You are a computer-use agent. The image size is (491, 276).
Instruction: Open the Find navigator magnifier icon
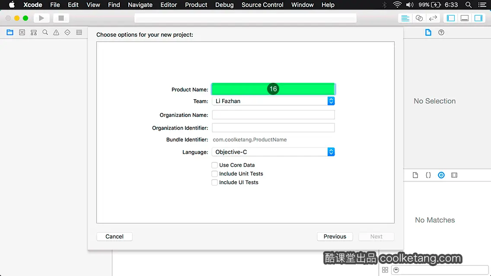click(45, 32)
